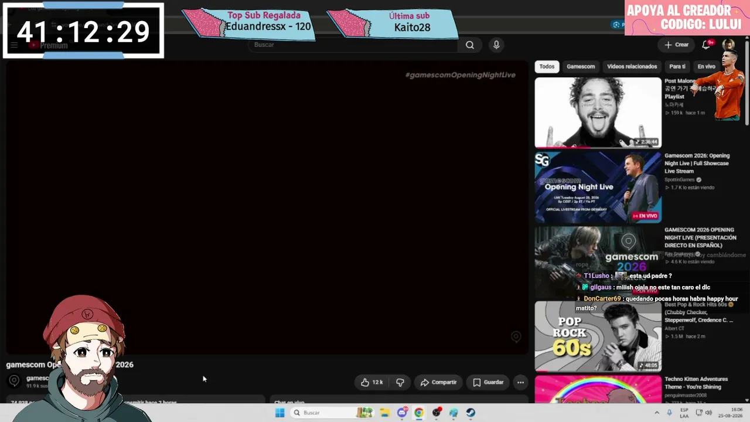This screenshot has height=422, width=750.
Task: Open the network tray icon
Action: coord(698,413)
